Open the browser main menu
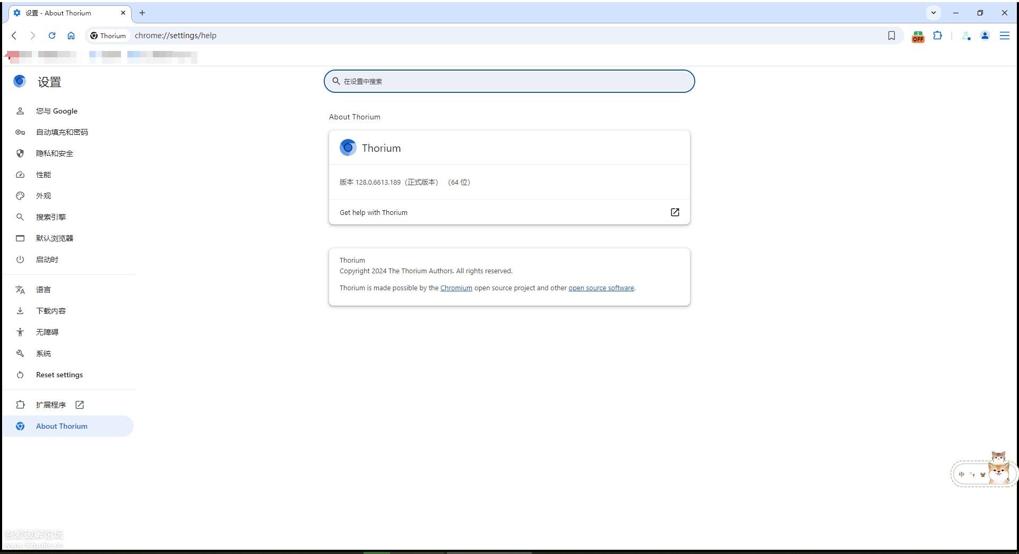This screenshot has height=554, width=1019. pos(1005,36)
